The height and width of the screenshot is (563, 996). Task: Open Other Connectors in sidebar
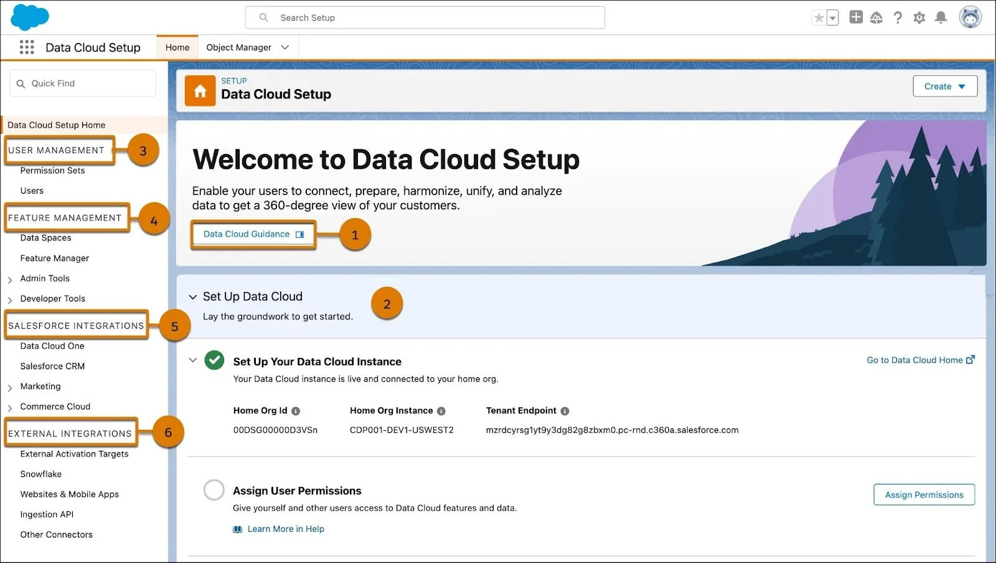click(x=56, y=534)
